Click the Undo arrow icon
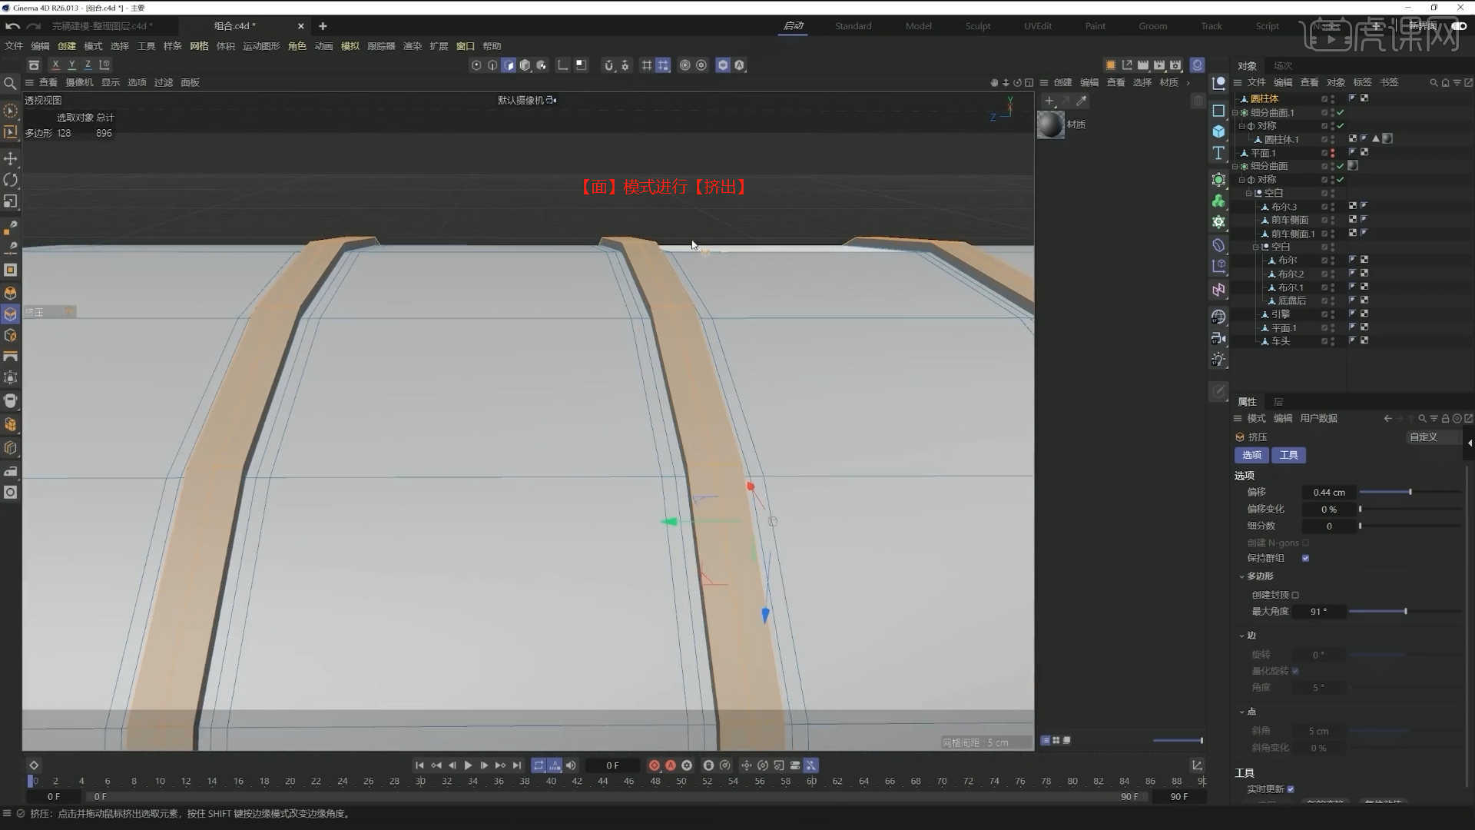The height and width of the screenshot is (830, 1475). 12,26
